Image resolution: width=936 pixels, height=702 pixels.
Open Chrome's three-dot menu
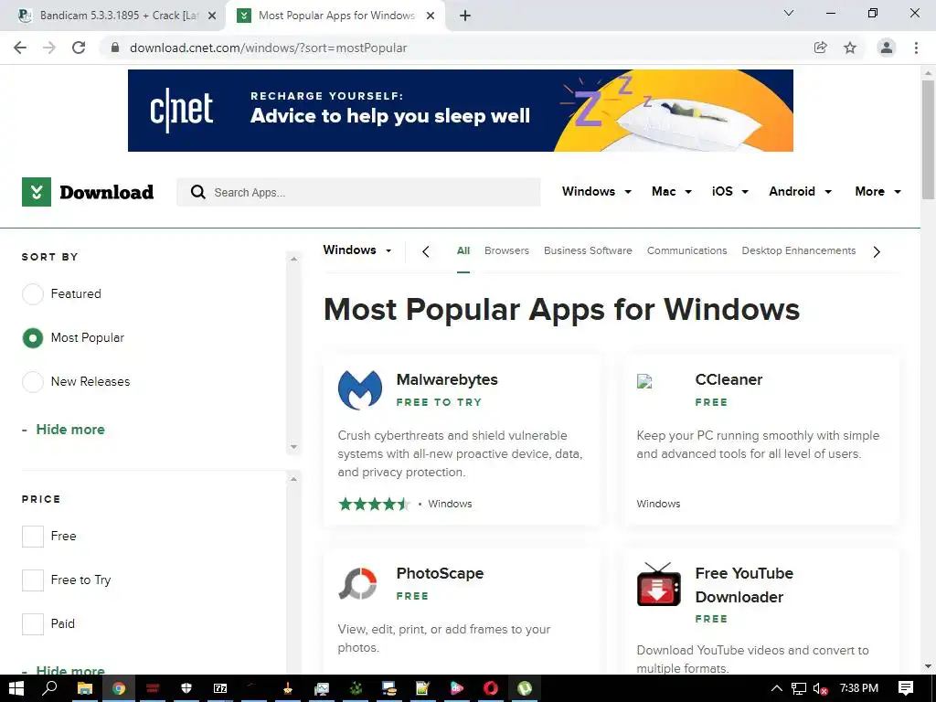click(x=916, y=48)
